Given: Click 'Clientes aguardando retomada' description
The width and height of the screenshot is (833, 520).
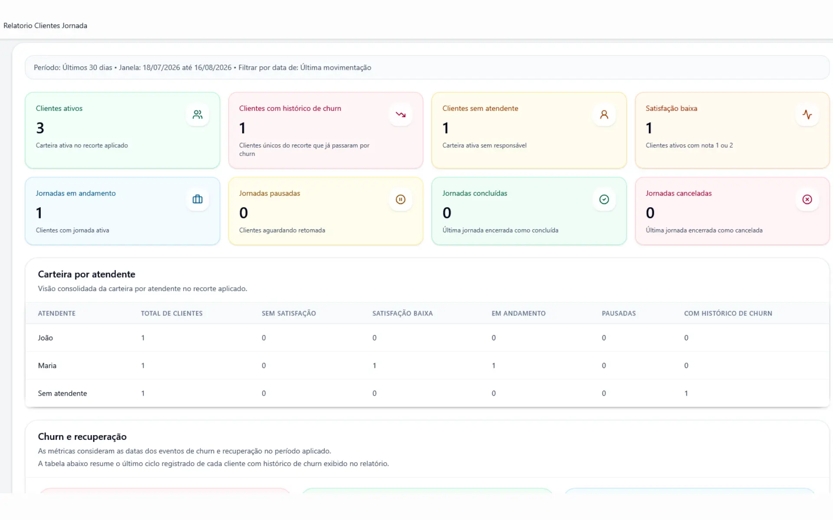Looking at the screenshot, I should [282, 231].
